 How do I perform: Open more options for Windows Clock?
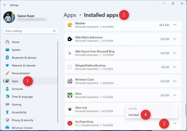point(175,81)
